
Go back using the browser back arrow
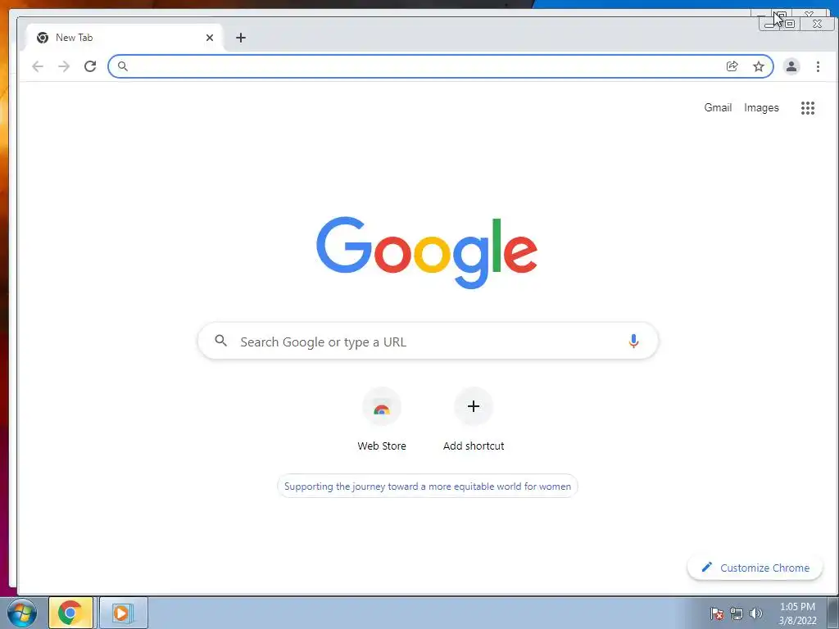[38, 66]
